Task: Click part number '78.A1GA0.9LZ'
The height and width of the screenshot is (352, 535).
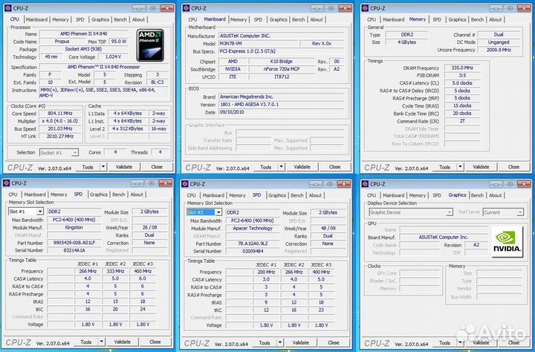Action: (253, 244)
